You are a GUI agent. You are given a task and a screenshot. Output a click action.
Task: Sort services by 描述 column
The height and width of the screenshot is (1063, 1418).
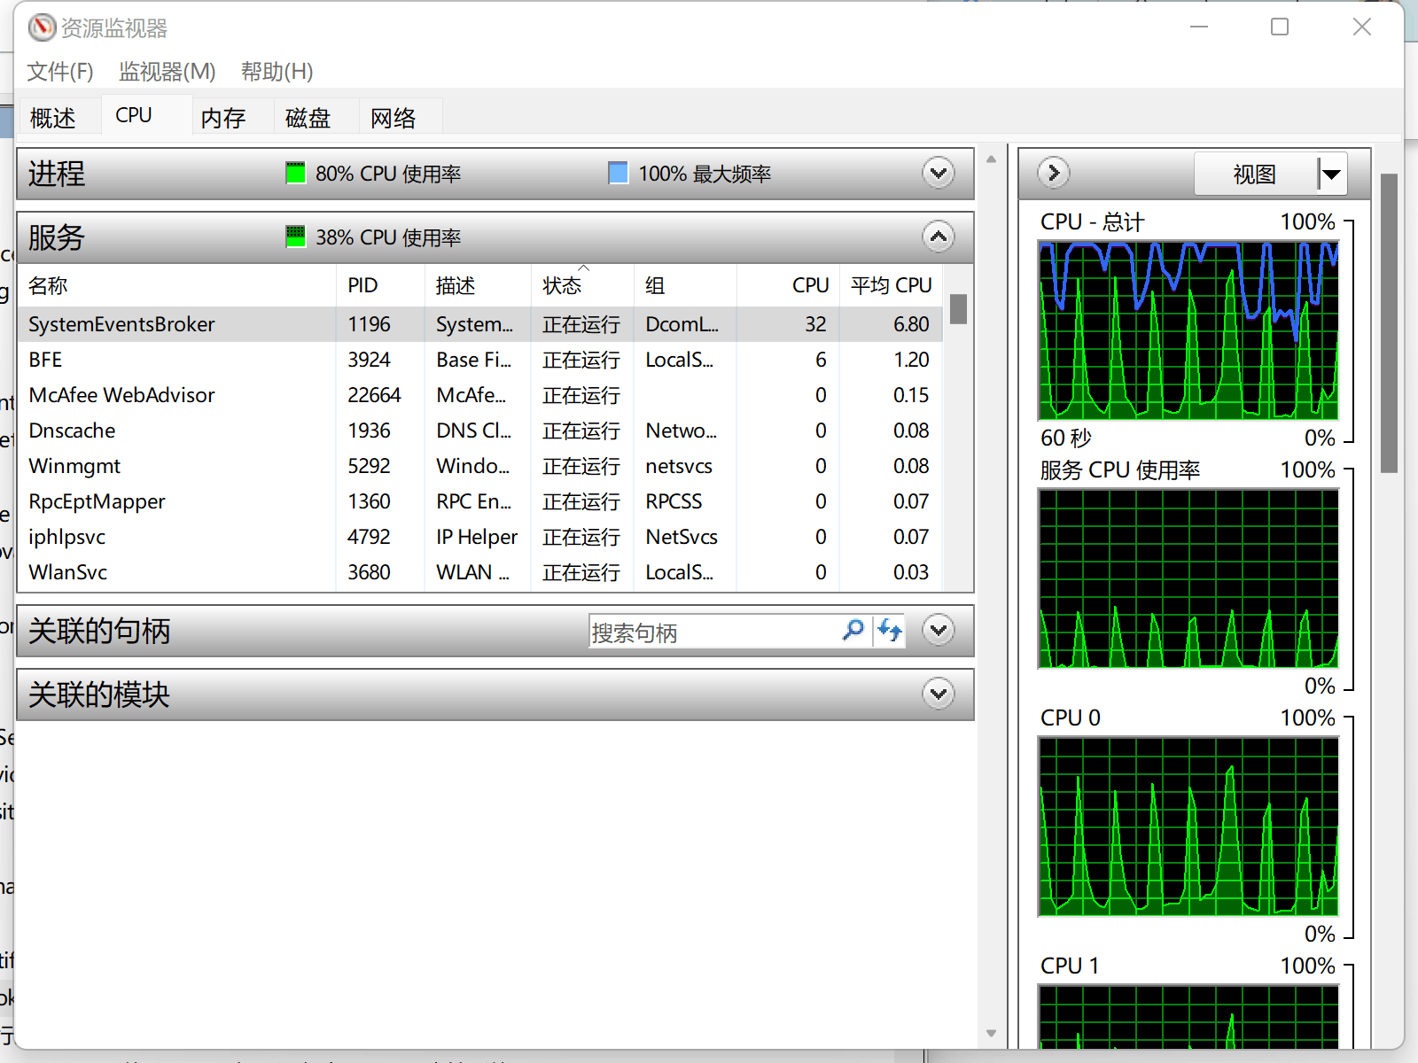coord(478,285)
